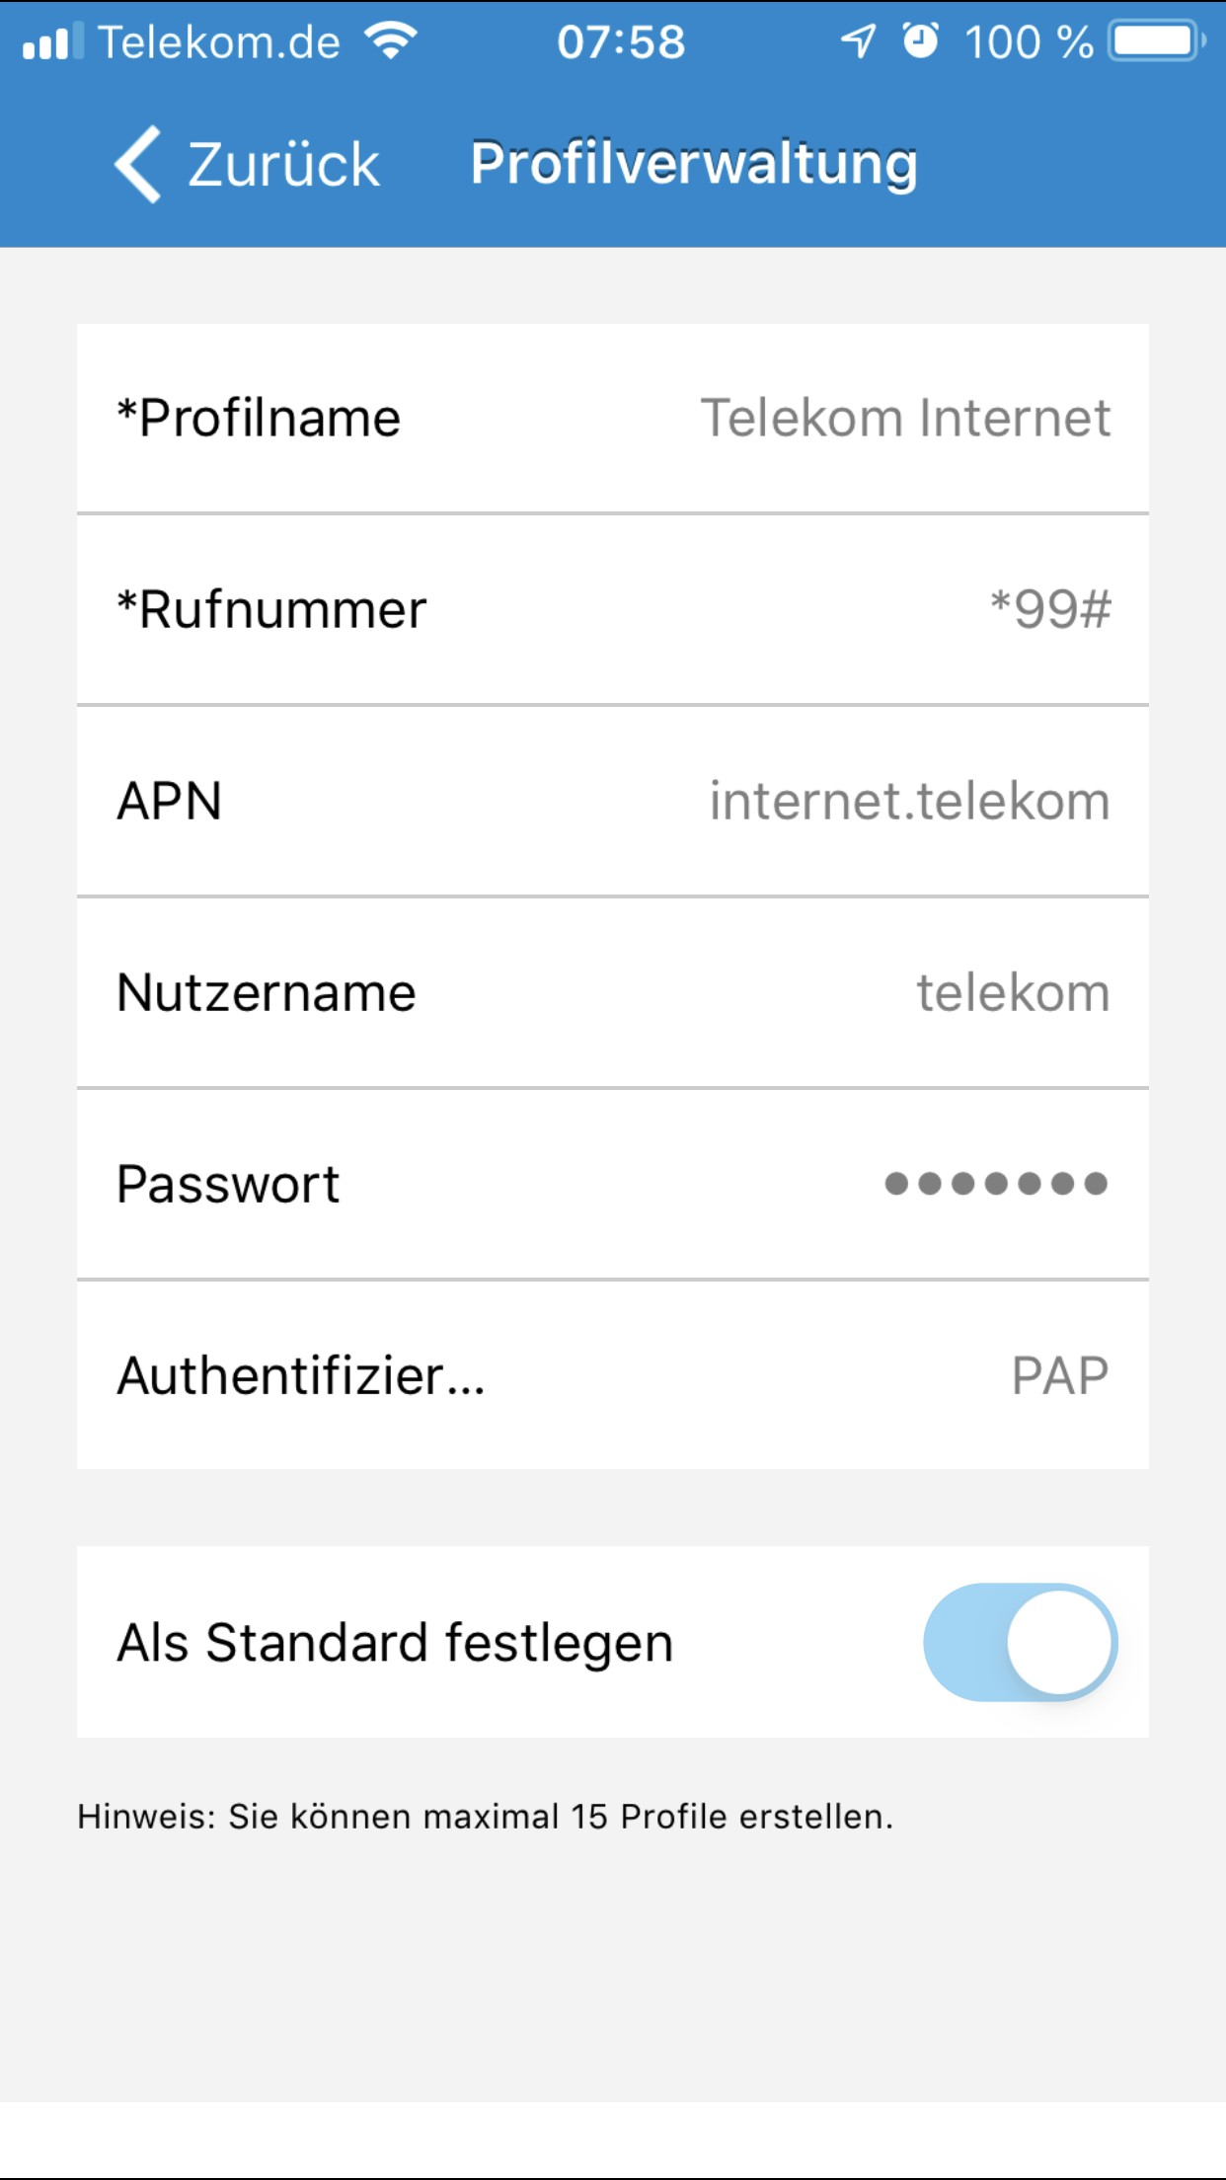Tap the Telekom.de carrier label
The width and height of the screenshot is (1226, 2180).
[x=219, y=42]
